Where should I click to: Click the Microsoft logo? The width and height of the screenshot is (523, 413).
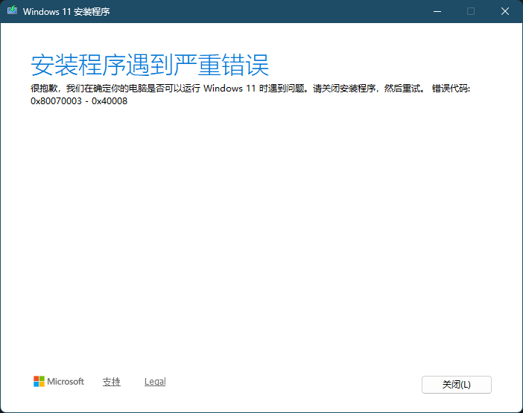pyautogui.click(x=59, y=381)
